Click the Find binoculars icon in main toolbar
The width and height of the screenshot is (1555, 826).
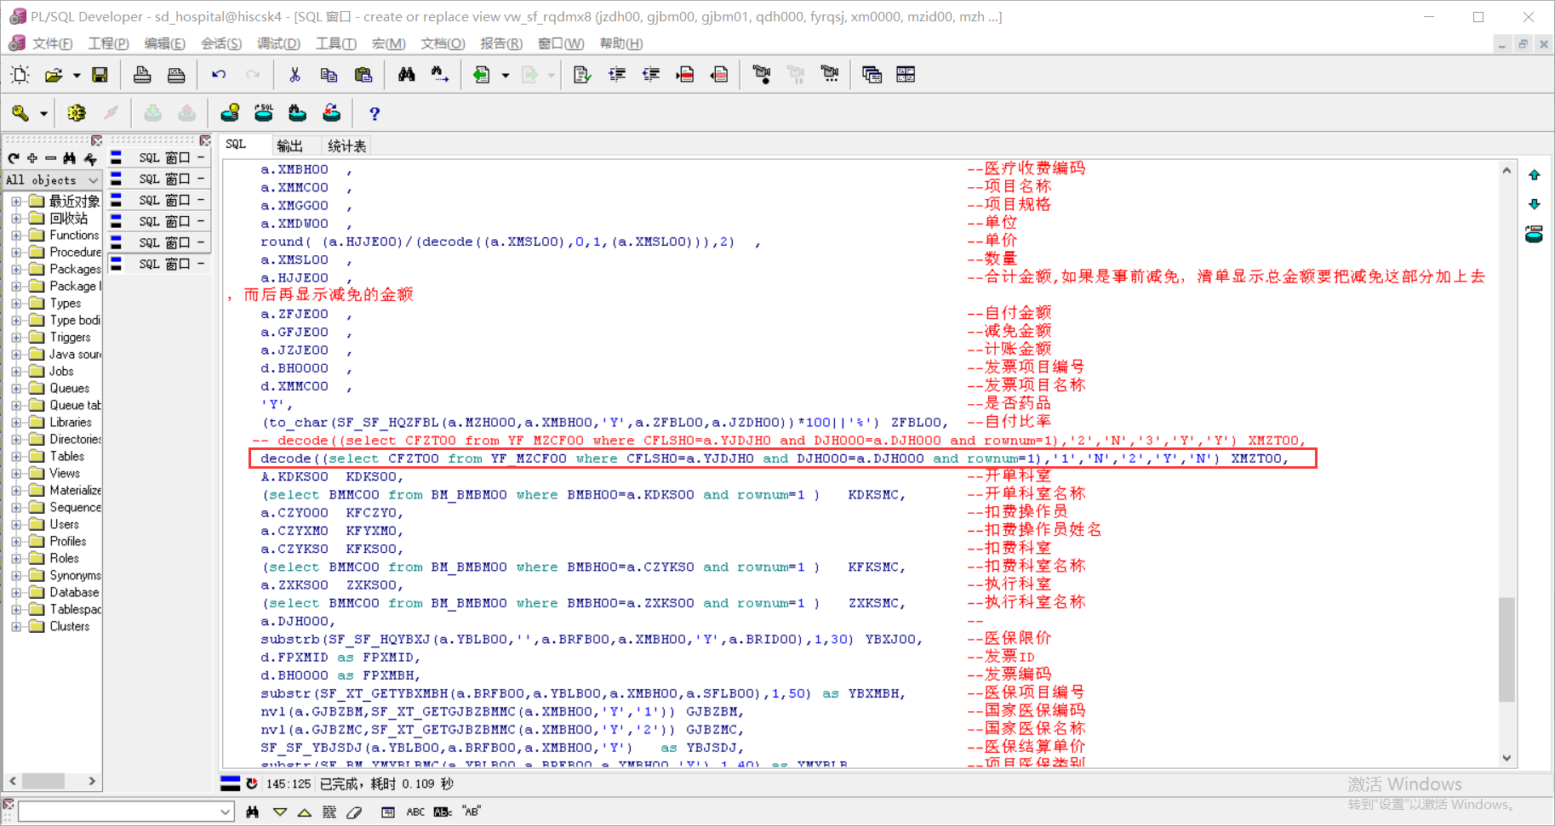(406, 75)
